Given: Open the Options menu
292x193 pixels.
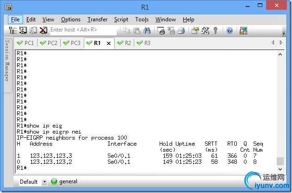Looking at the screenshot, I should 71,19.
